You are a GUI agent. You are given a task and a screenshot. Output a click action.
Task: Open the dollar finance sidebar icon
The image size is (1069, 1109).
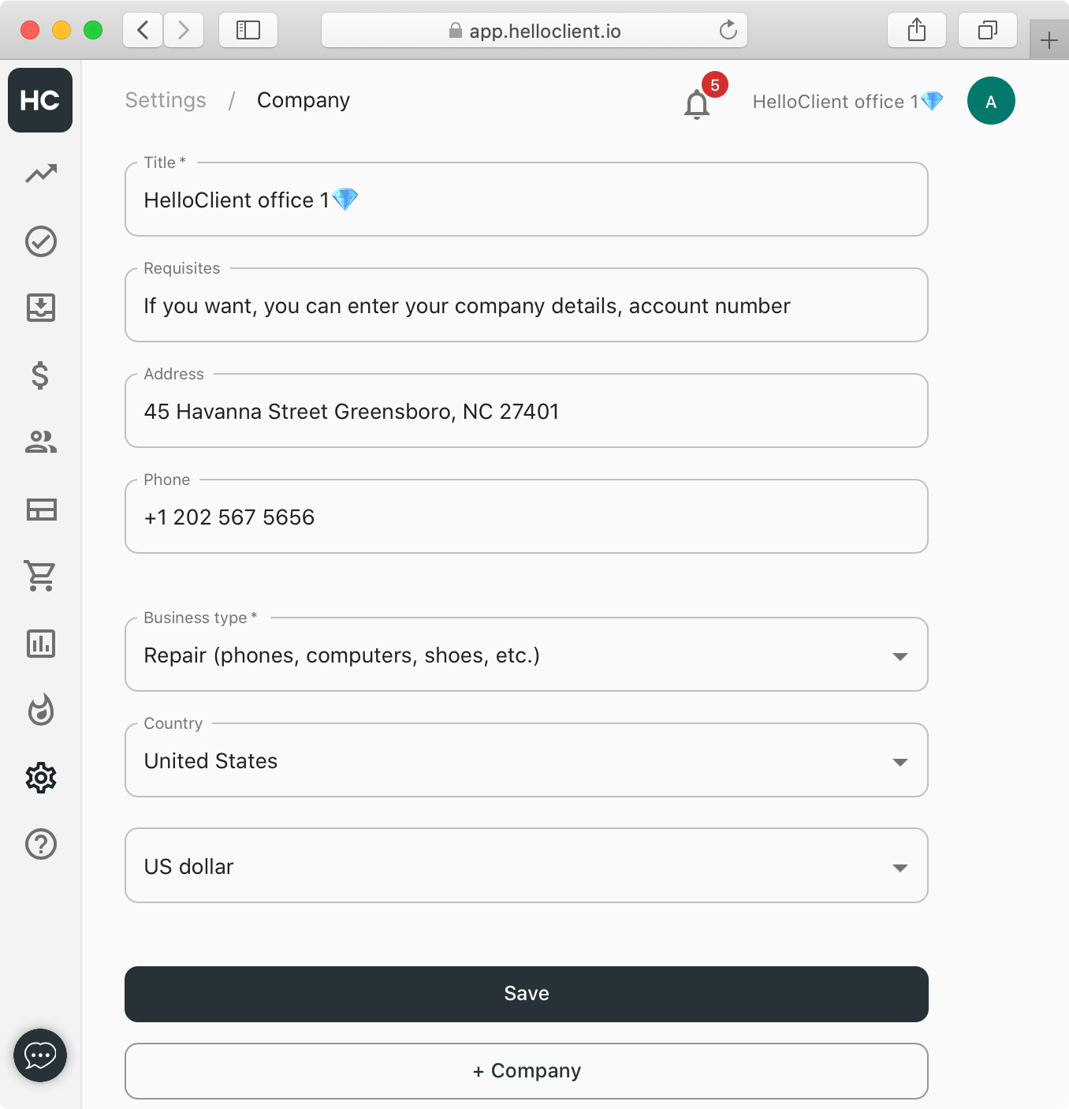pos(41,375)
